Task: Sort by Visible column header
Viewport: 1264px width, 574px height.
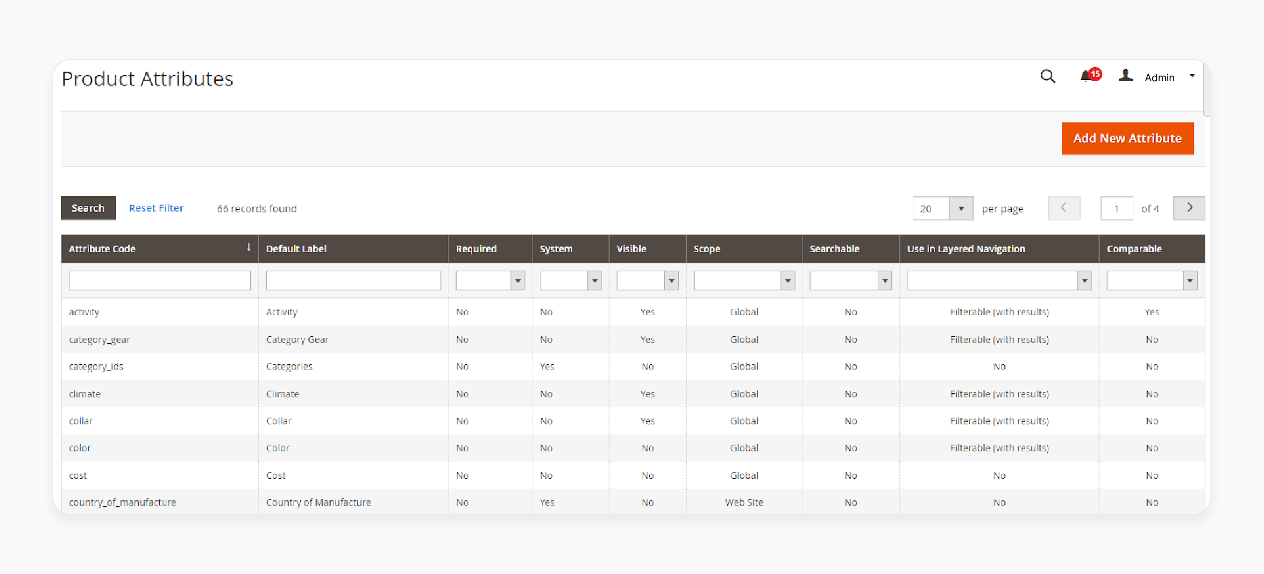Action: point(648,249)
